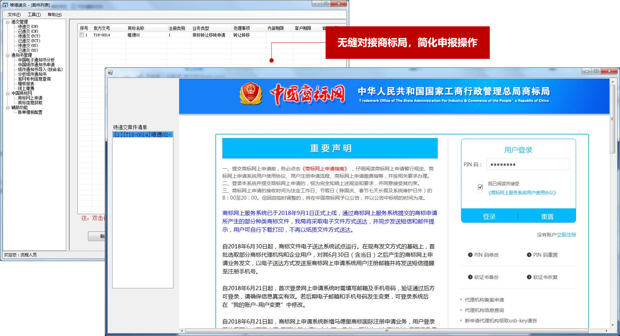Select 待递交 (US) in the tree
This screenshot has height=336, width=620.
coord(28,46)
